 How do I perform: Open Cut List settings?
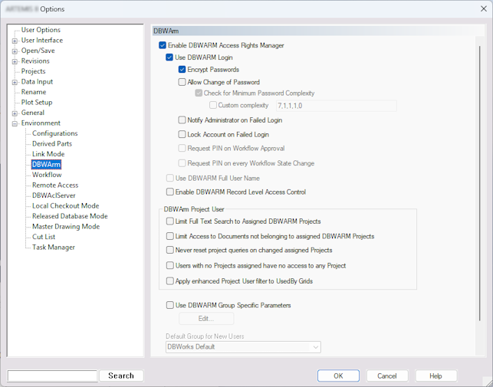point(44,237)
